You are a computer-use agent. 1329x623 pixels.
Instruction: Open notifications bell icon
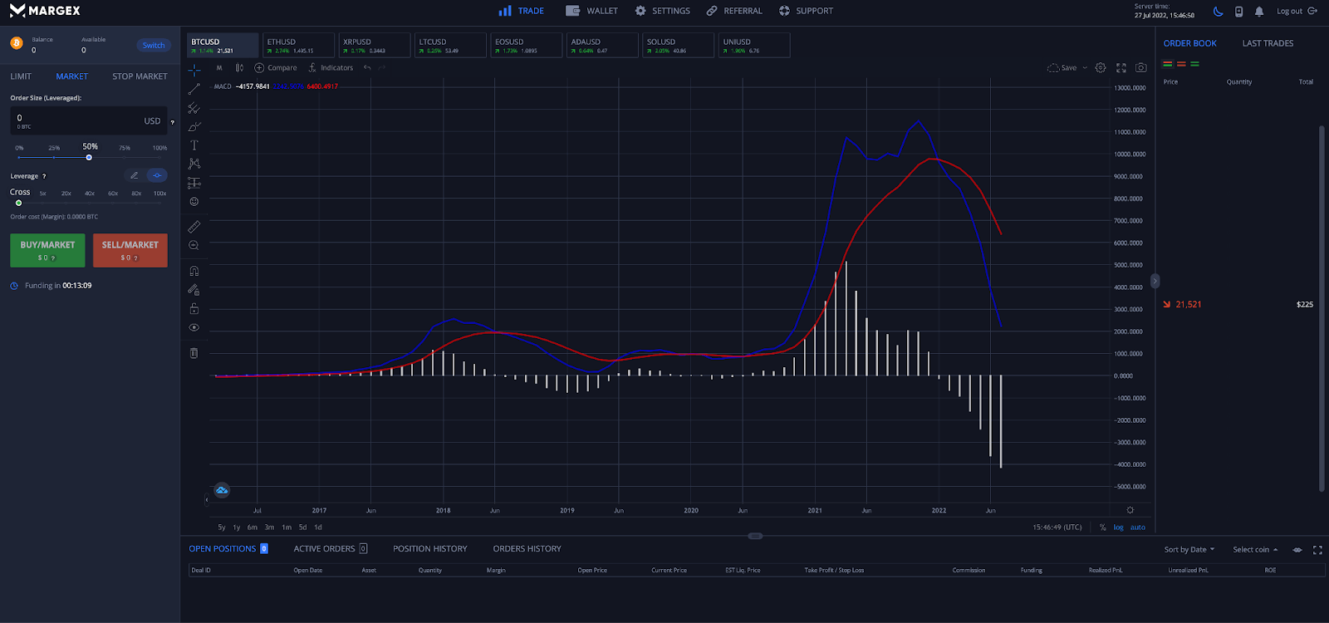pos(1259,12)
